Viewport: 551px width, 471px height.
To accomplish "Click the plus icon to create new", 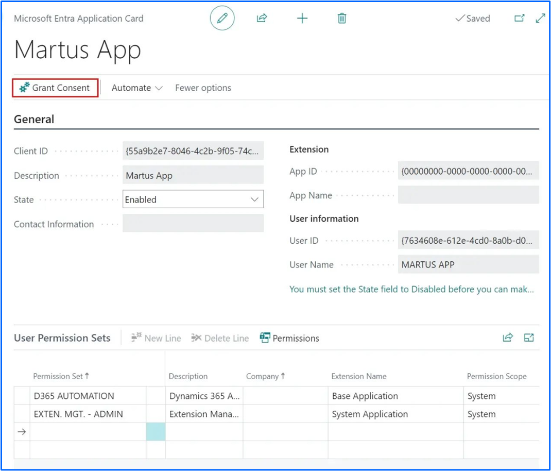I will 302,18.
